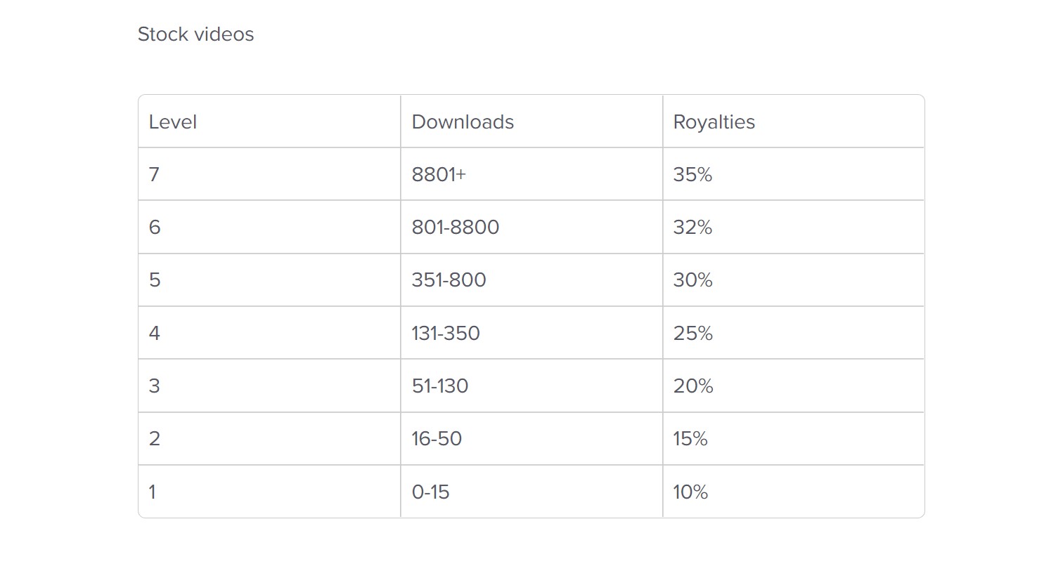Select the 35% royalties cell
The image size is (1063, 564).
pos(692,175)
